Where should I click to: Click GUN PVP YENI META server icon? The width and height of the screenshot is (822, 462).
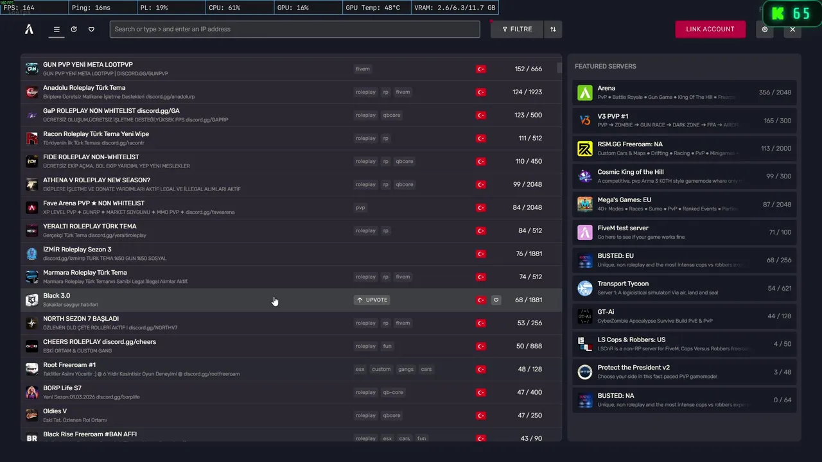31,69
